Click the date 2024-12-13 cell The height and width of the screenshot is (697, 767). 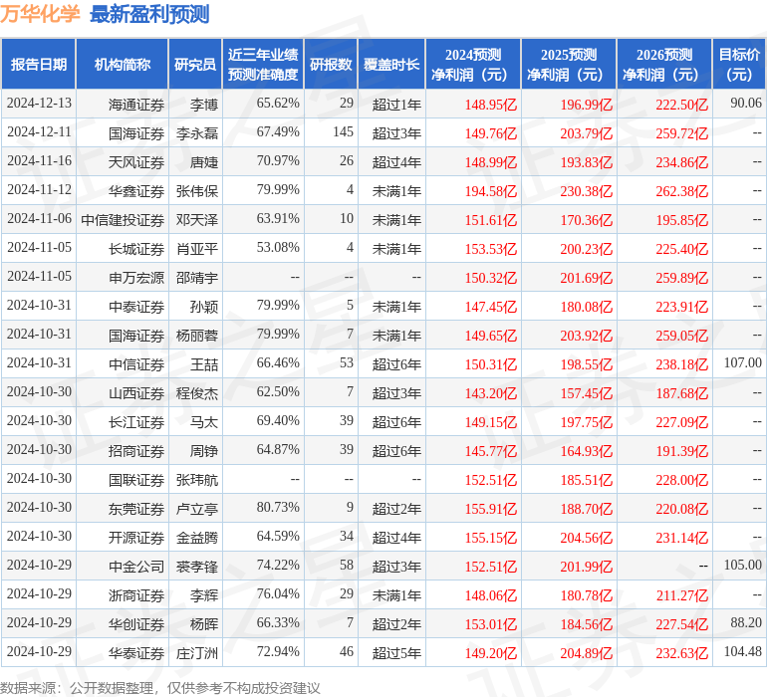click(39, 104)
